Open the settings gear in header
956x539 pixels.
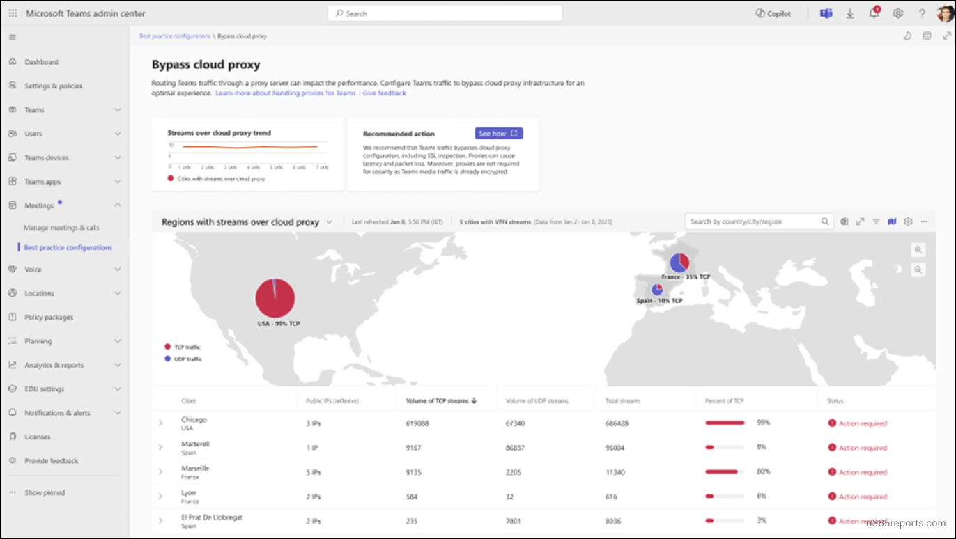898,13
